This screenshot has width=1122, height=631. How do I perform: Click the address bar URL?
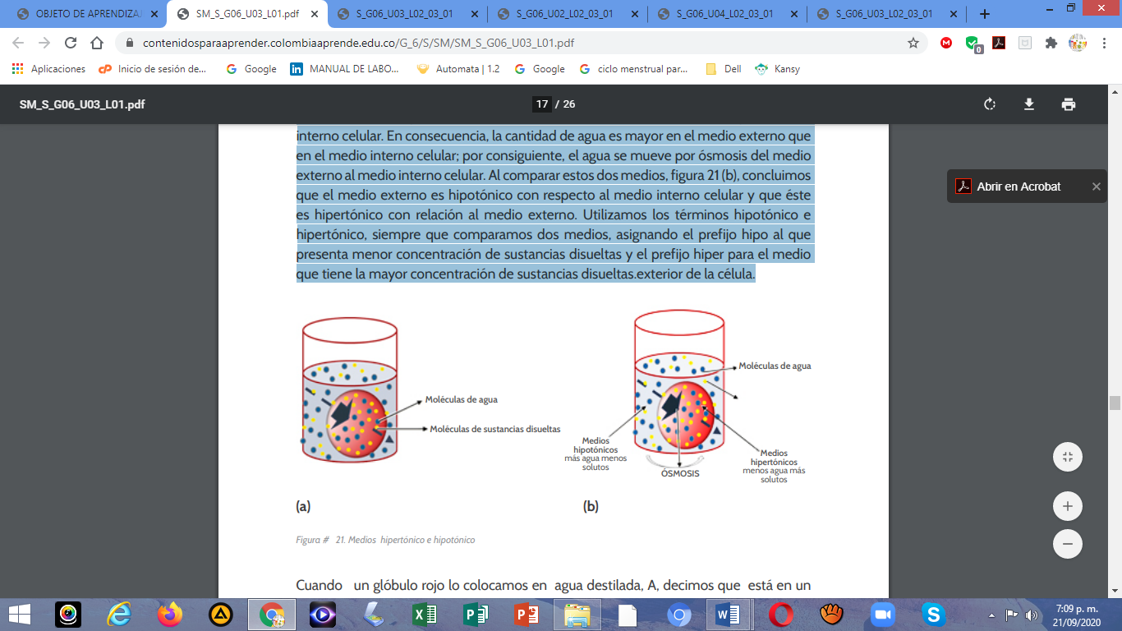[358, 43]
